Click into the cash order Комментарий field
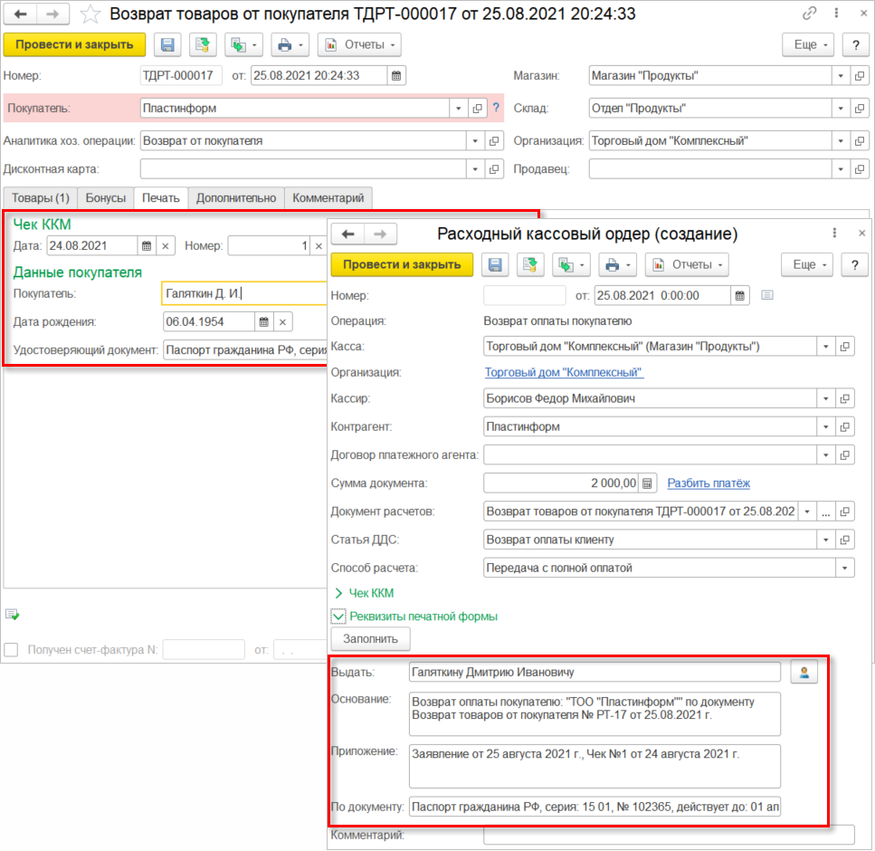 coord(669,836)
